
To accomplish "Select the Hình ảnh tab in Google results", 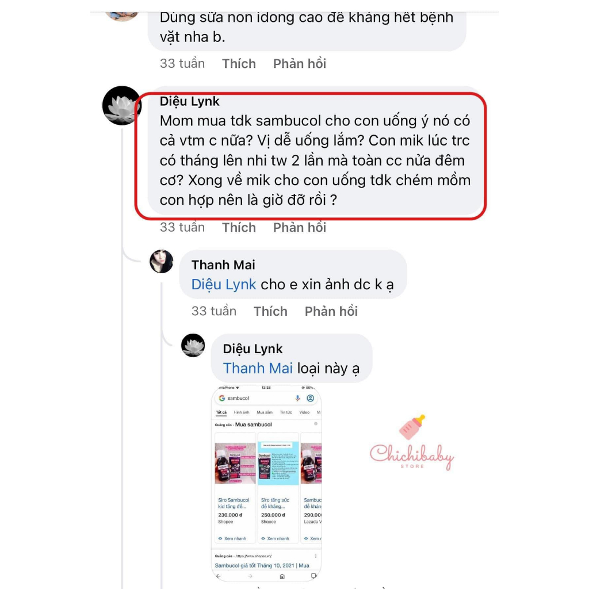I will pyautogui.click(x=242, y=412).
